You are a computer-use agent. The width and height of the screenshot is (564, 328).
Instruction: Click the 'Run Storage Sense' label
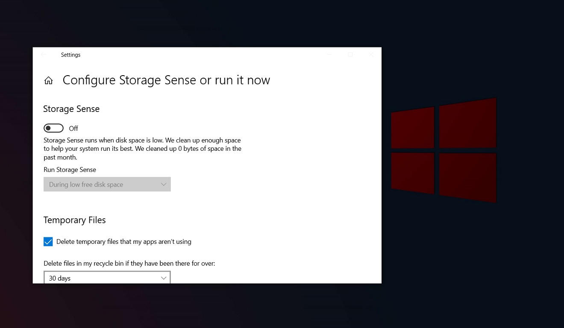[x=70, y=170]
